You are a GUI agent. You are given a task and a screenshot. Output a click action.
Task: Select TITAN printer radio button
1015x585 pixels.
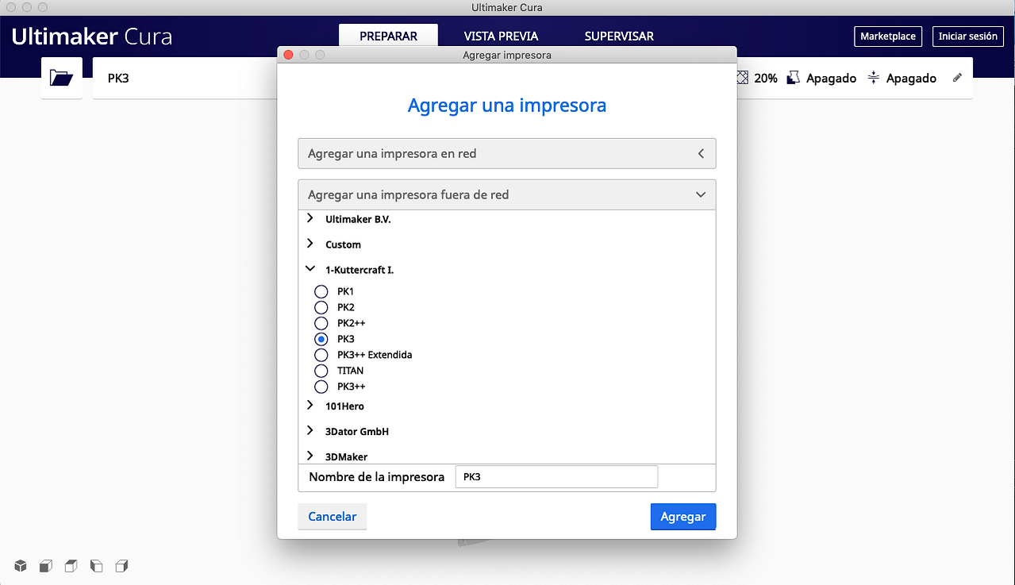coord(321,371)
